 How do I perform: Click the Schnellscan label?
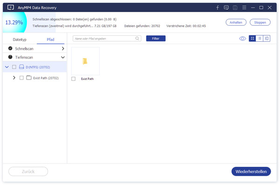pos(24,48)
